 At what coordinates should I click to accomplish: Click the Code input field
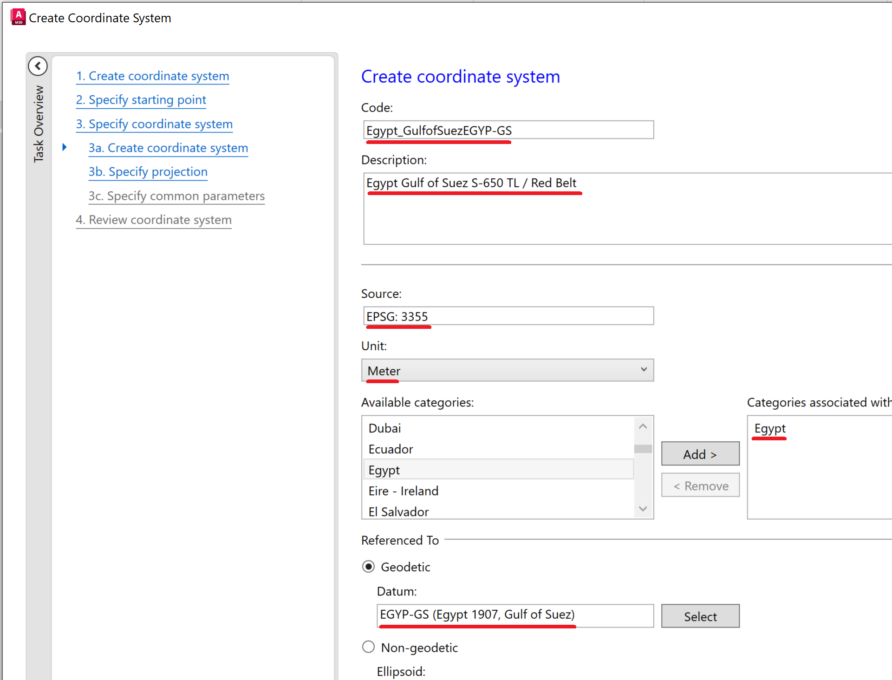click(x=508, y=130)
